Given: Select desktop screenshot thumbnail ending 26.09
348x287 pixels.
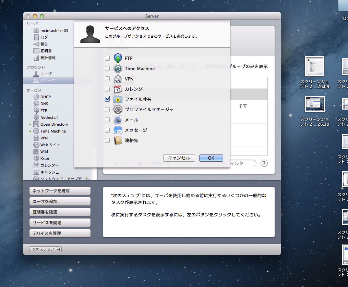Looking at the screenshot, I should point(314,66).
